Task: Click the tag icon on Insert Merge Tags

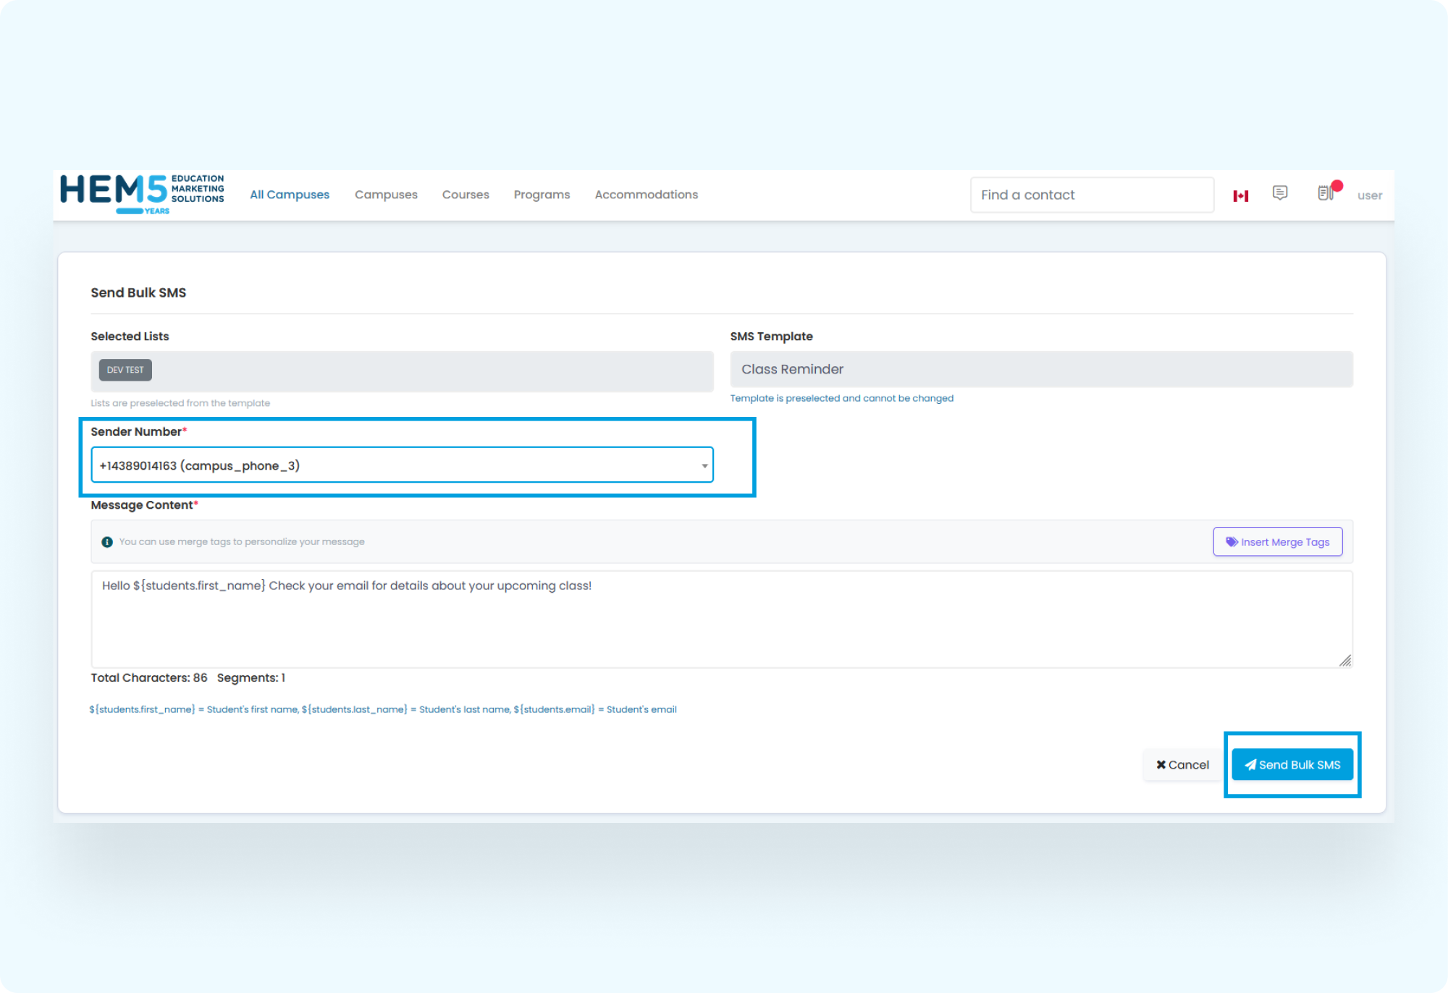Action: pos(1231,542)
